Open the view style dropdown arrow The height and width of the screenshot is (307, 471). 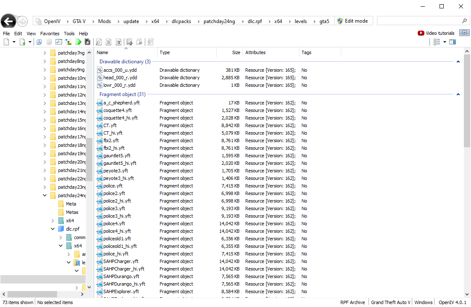pos(445,42)
